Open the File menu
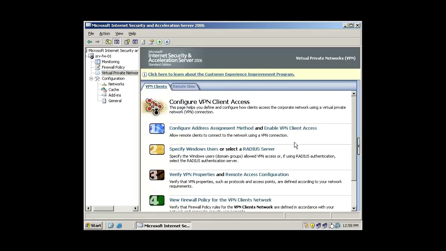 (x=91, y=33)
